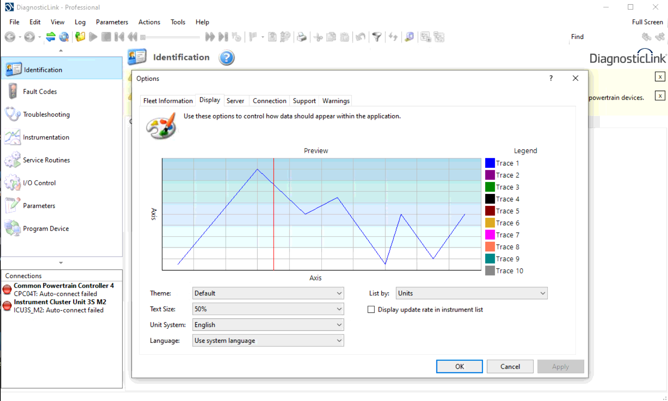
Task: Toggle Display update rate in instrument list
Action: click(x=371, y=309)
